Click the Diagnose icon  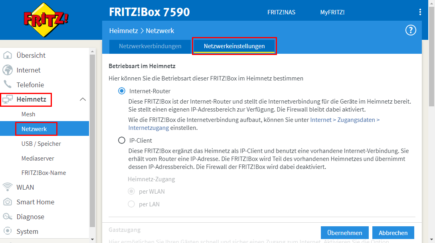pos(8,216)
